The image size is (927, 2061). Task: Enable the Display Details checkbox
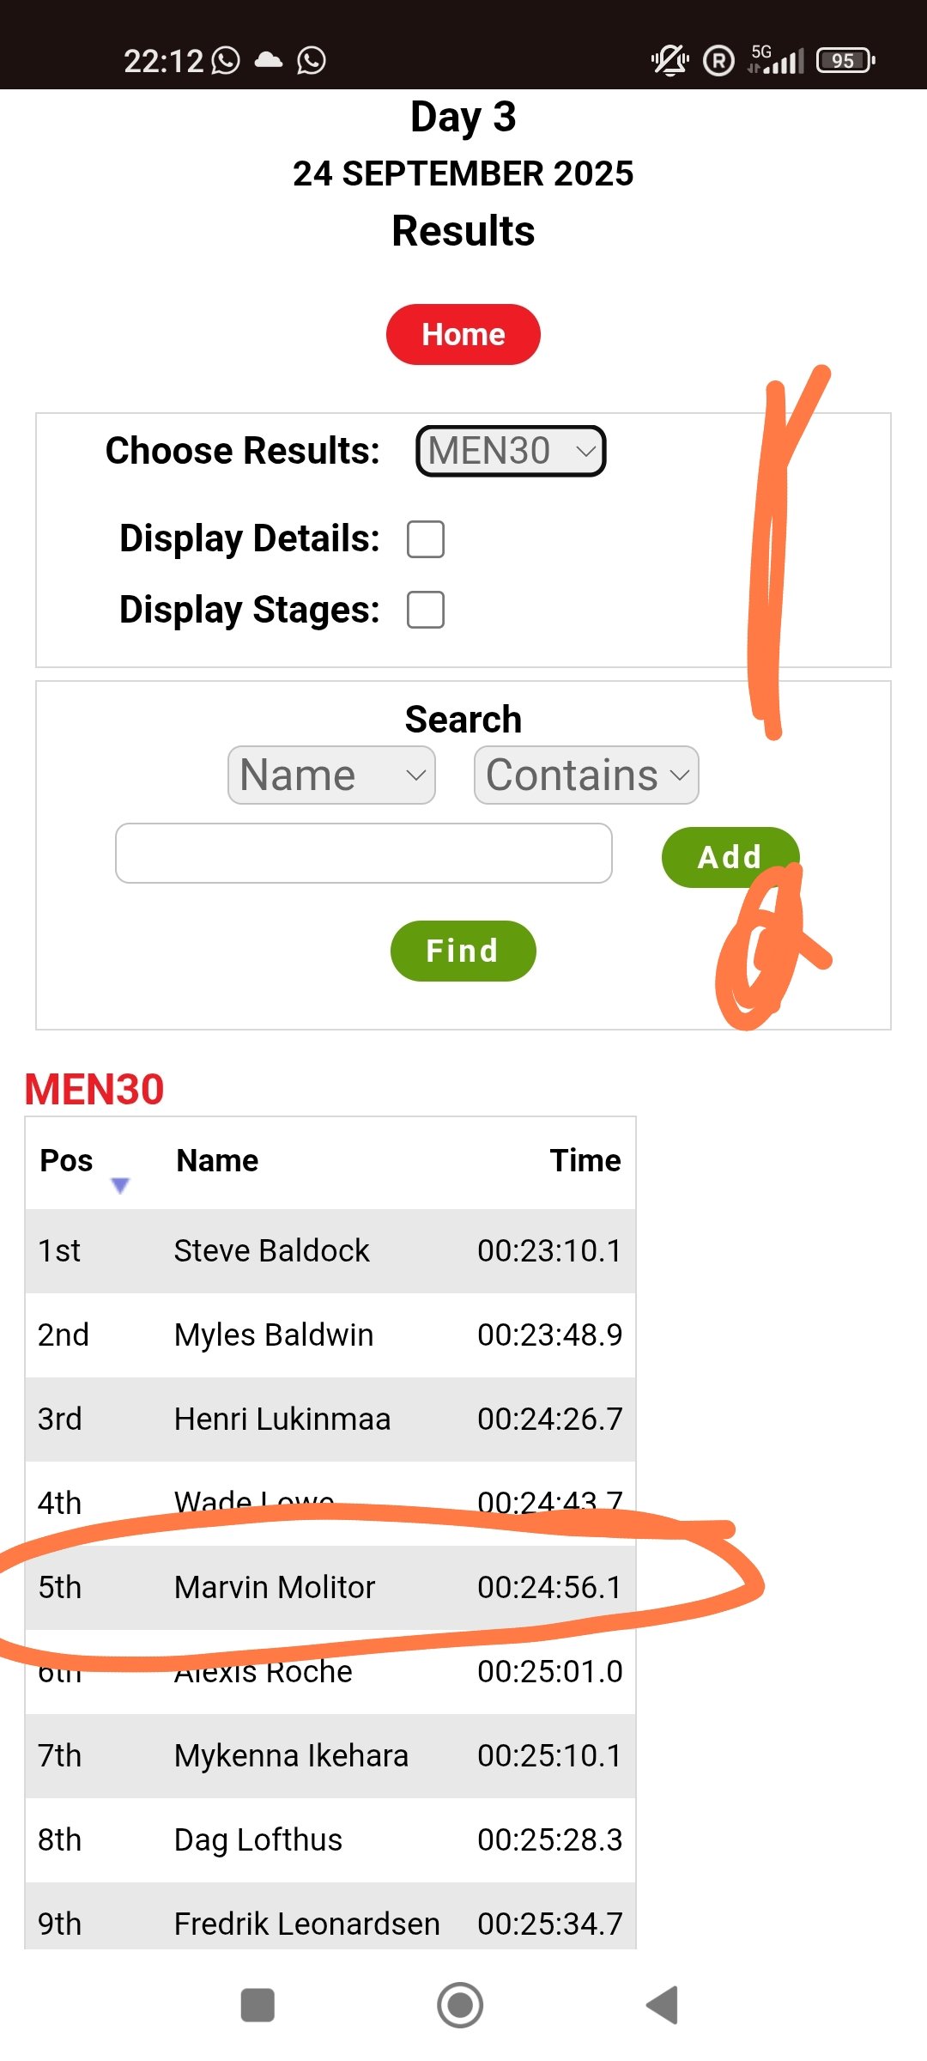click(426, 539)
